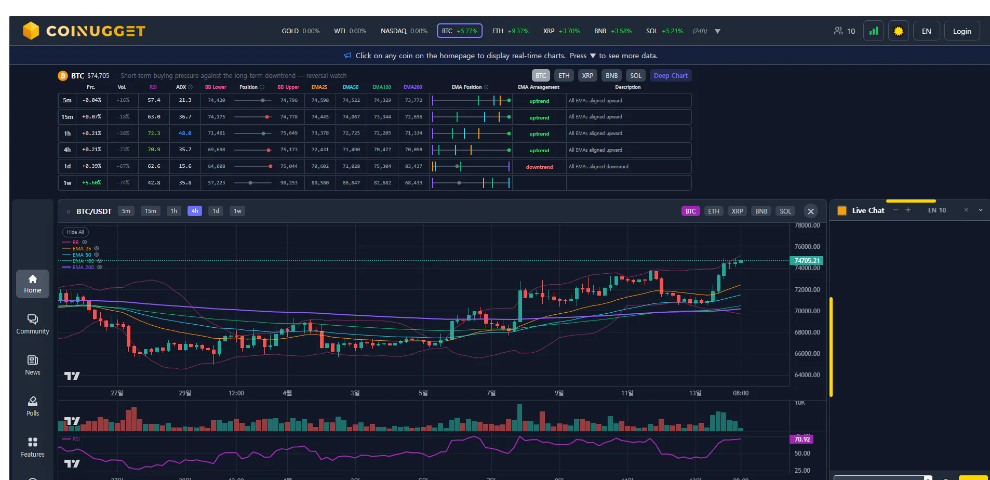Click the EMA Position column info icon
The image size is (990, 480).
(486, 87)
